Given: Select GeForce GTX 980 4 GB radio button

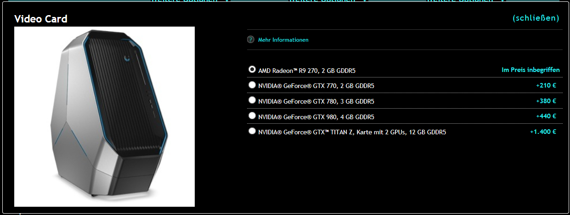Looking at the screenshot, I should (x=252, y=116).
